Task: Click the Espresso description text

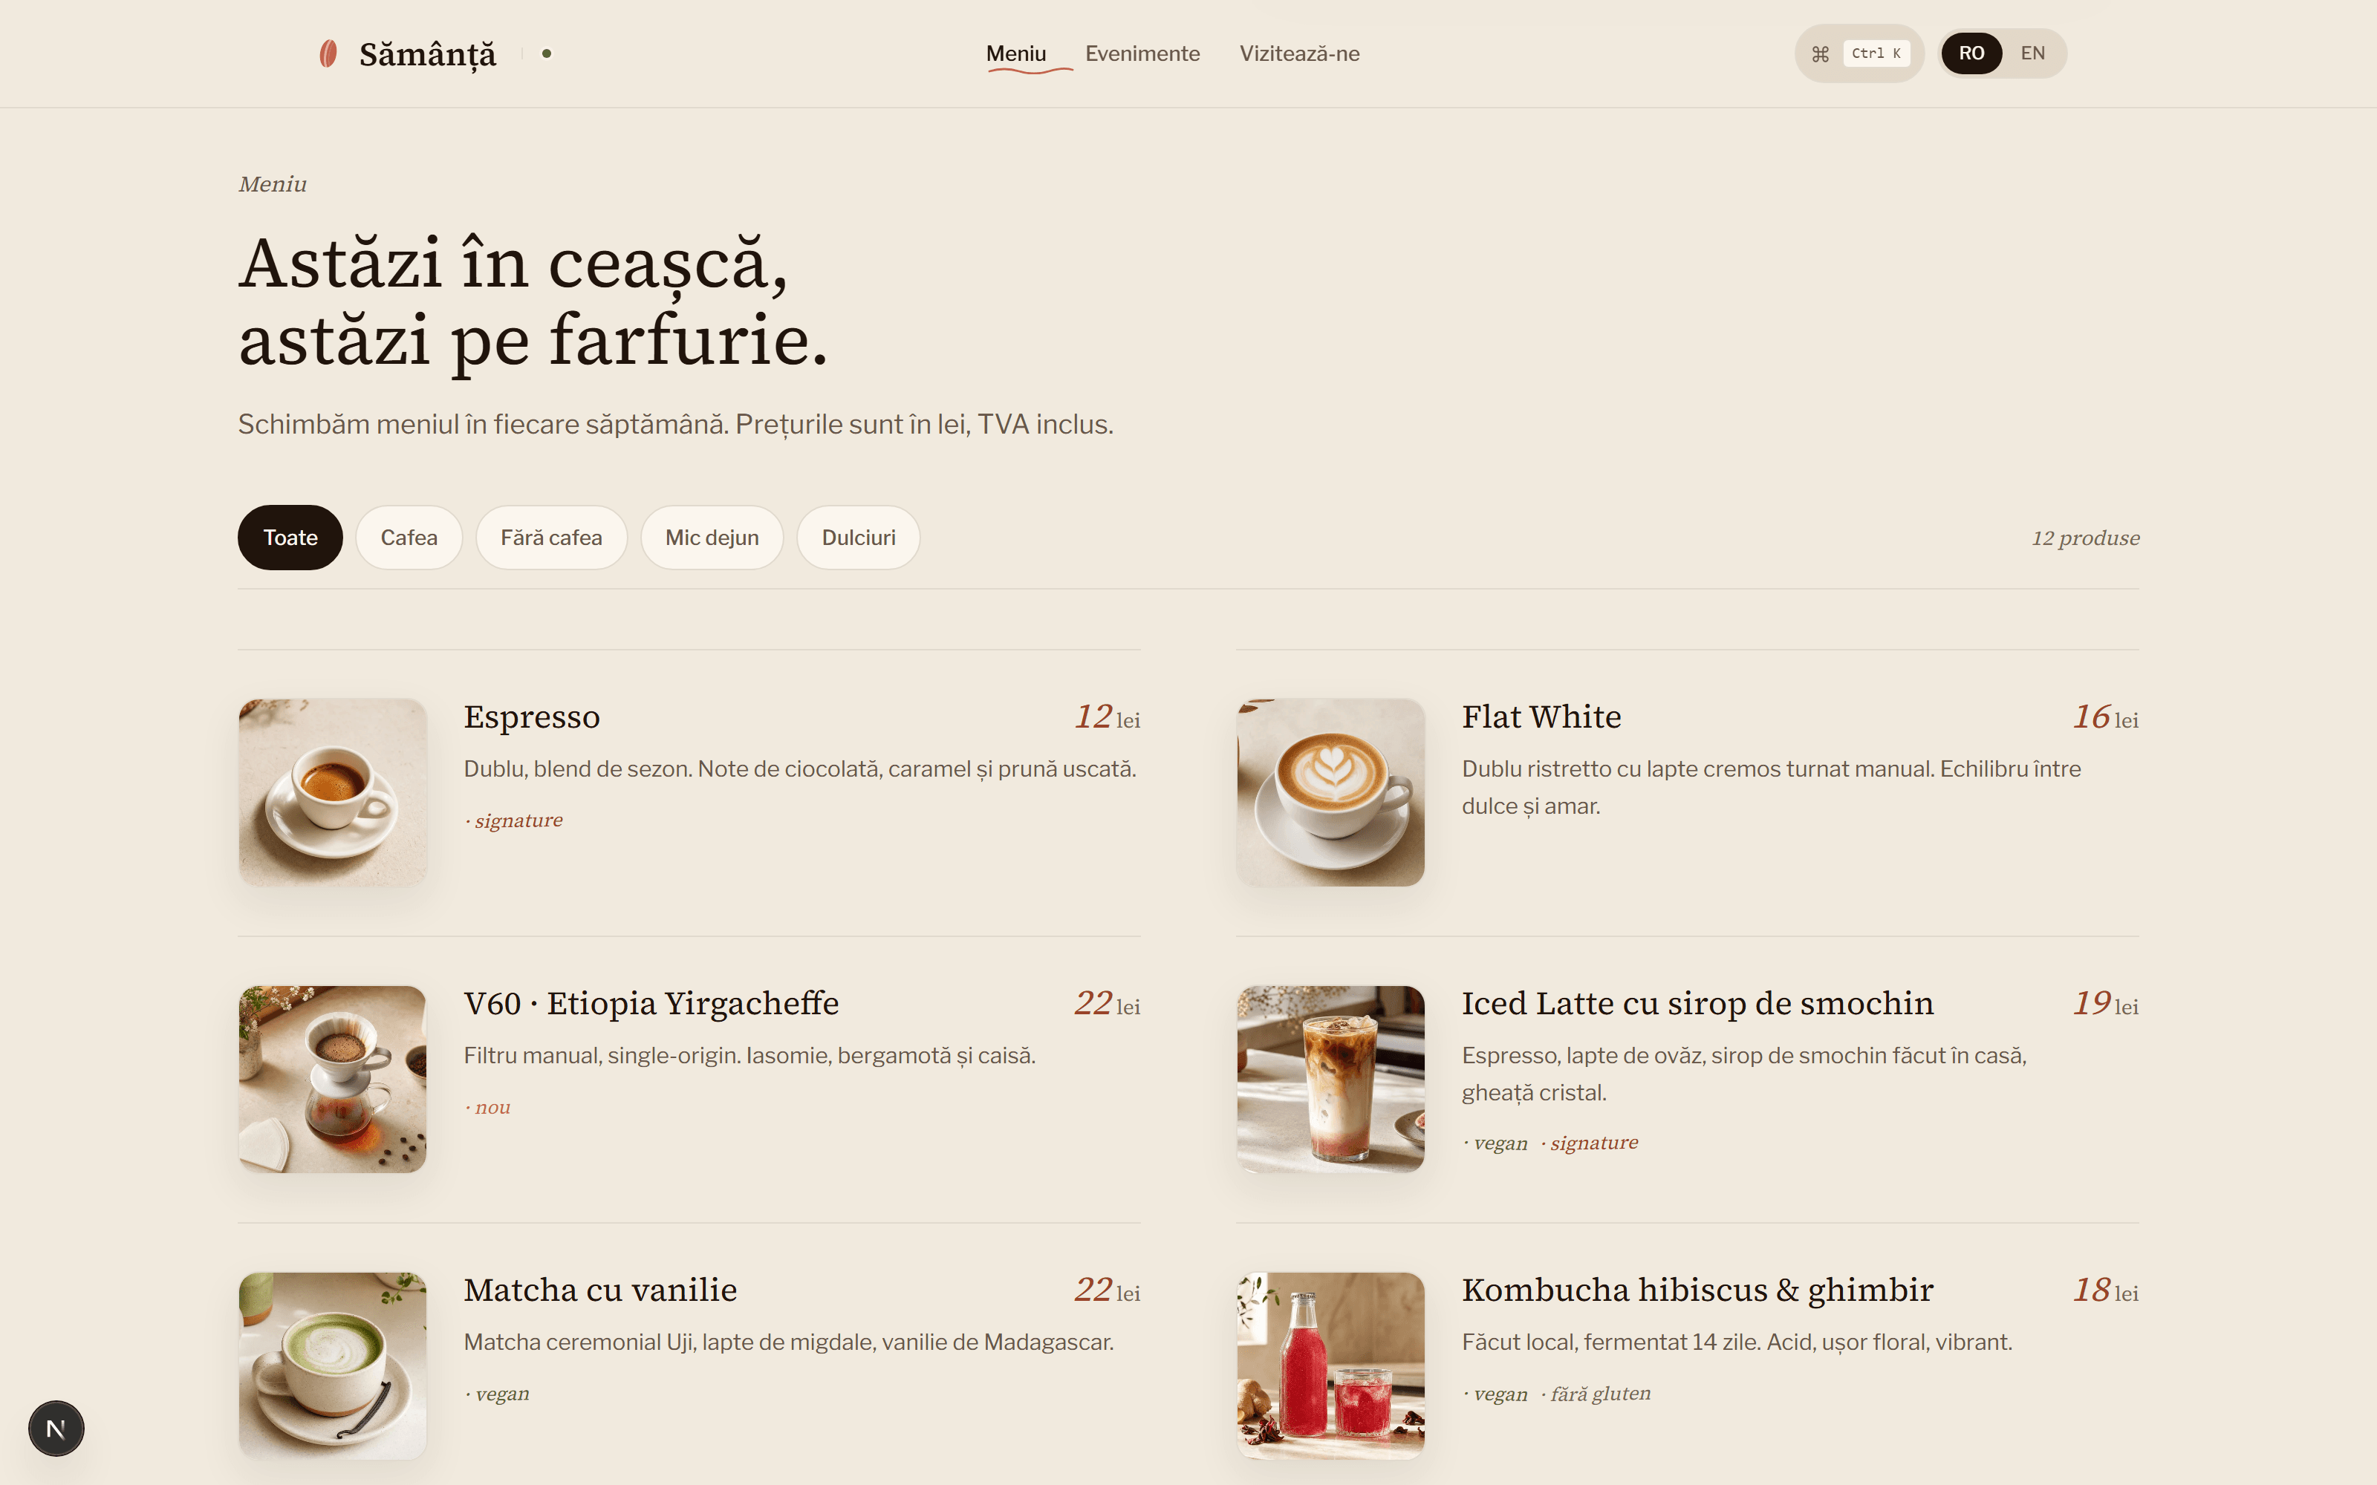Action: (x=799, y=769)
